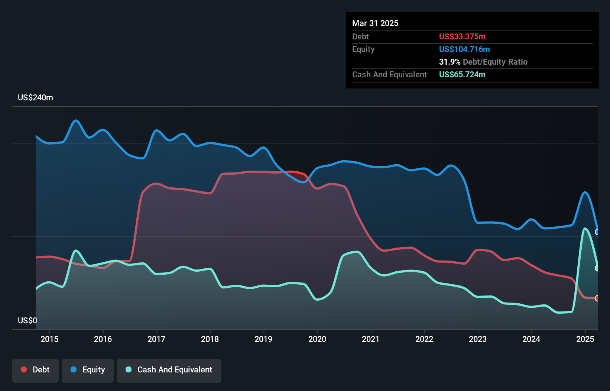Toggle the Equity series legend button
610x391 pixels.
88,371
